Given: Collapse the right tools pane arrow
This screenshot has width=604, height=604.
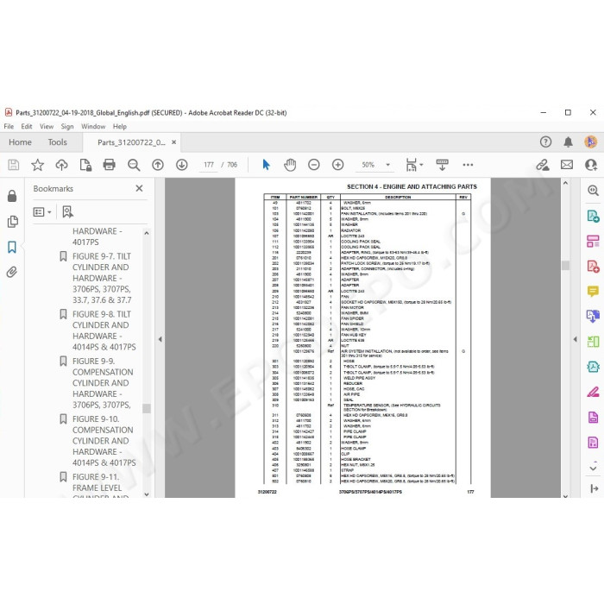Looking at the screenshot, I should click(x=576, y=339).
